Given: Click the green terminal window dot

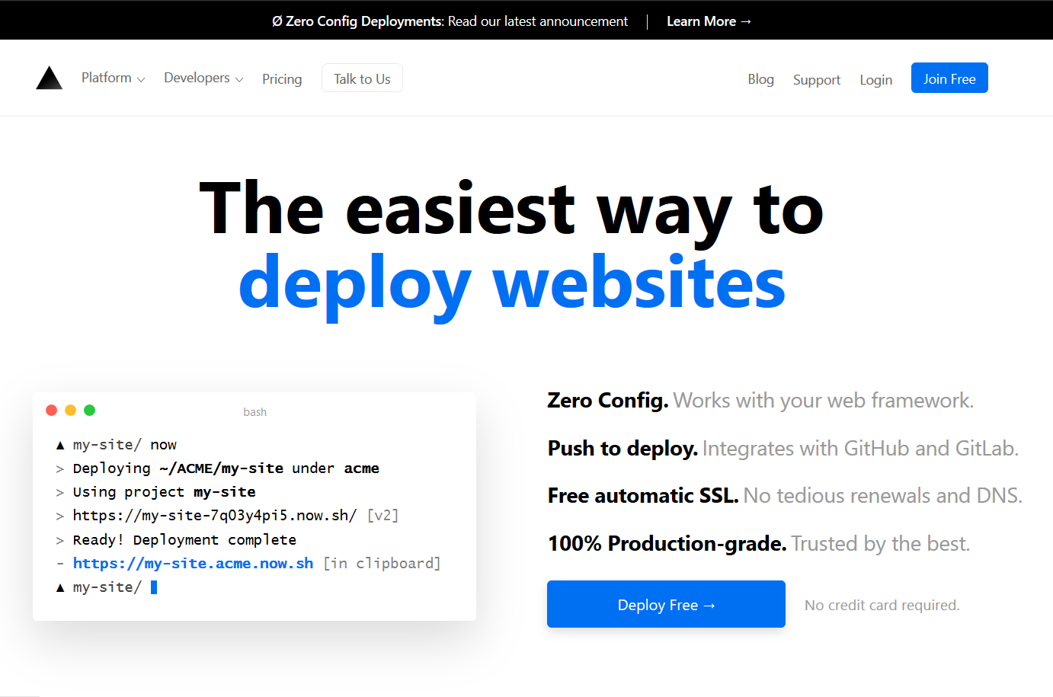Looking at the screenshot, I should [x=89, y=410].
